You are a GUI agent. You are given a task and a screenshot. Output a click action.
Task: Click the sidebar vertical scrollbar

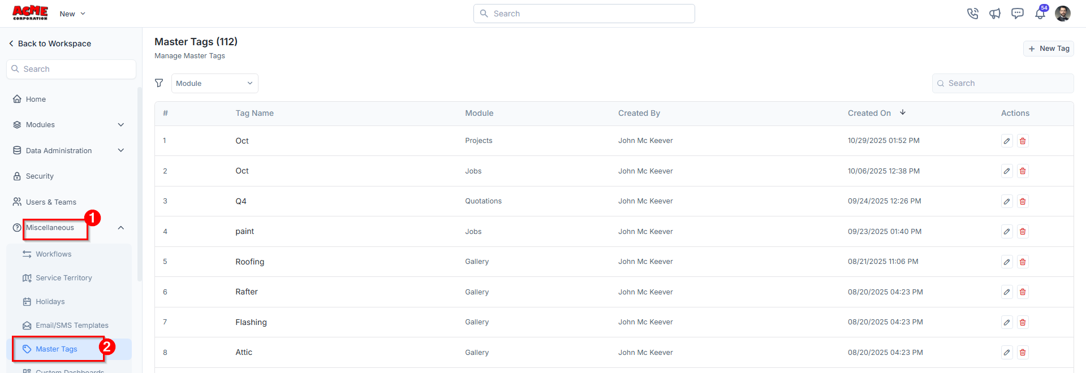(140, 184)
